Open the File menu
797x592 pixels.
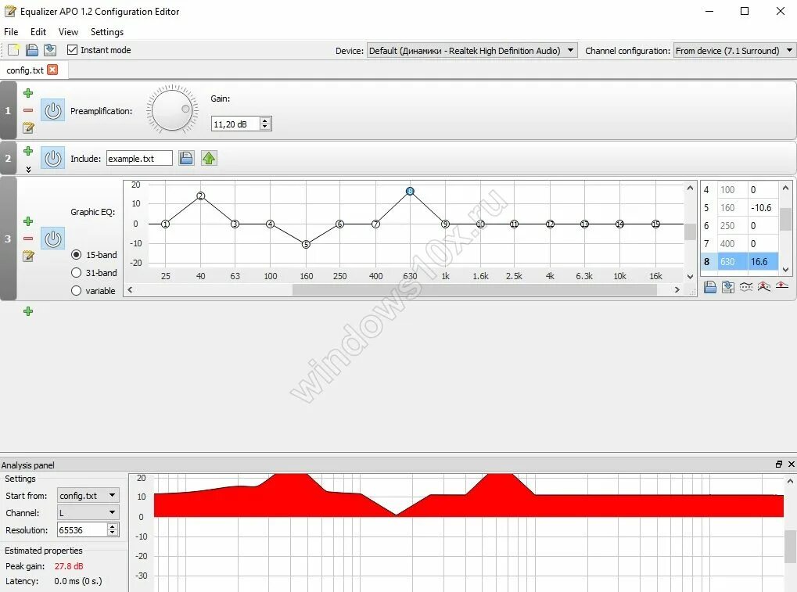point(11,31)
